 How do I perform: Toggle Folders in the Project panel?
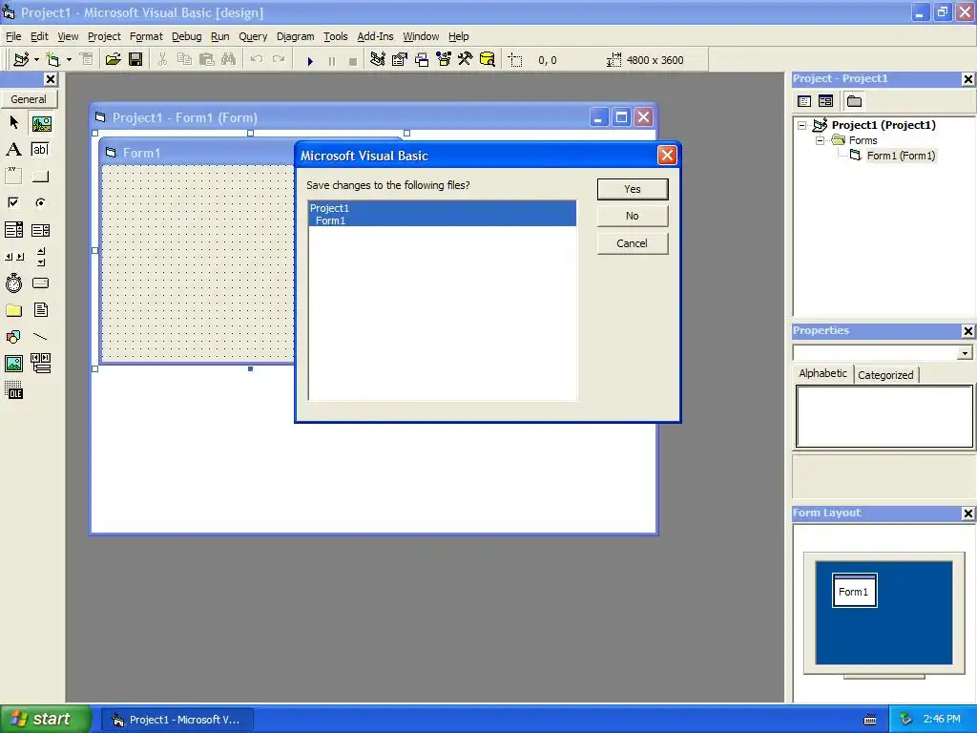coord(854,101)
